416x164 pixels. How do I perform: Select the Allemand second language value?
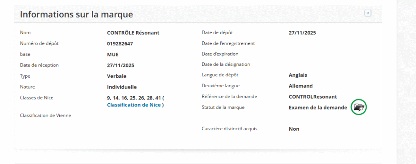click(300, 86)
